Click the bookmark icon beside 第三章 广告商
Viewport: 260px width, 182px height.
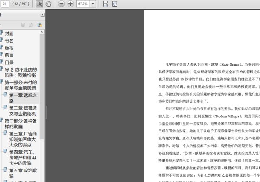pyautogui.click(x=6, y=133)
